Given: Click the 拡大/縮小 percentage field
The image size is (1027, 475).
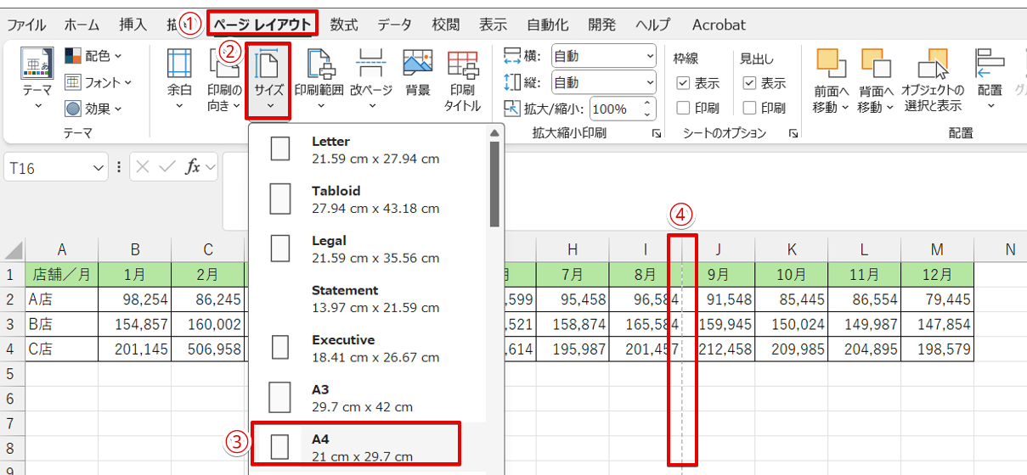Looking at the screenshot, I should click(615, 109).
